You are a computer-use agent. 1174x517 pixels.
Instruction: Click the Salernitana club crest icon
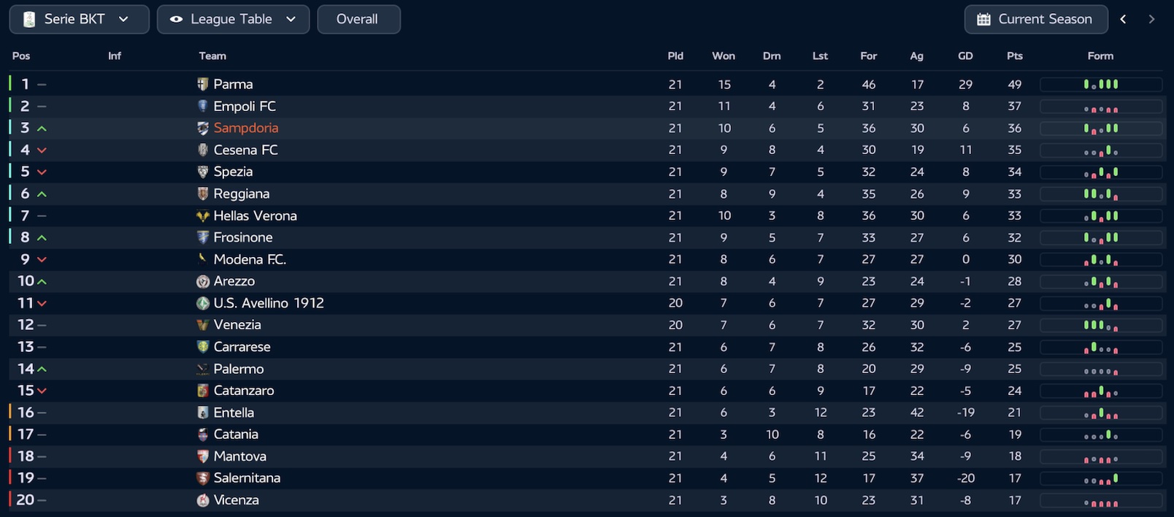coord(203,478)
